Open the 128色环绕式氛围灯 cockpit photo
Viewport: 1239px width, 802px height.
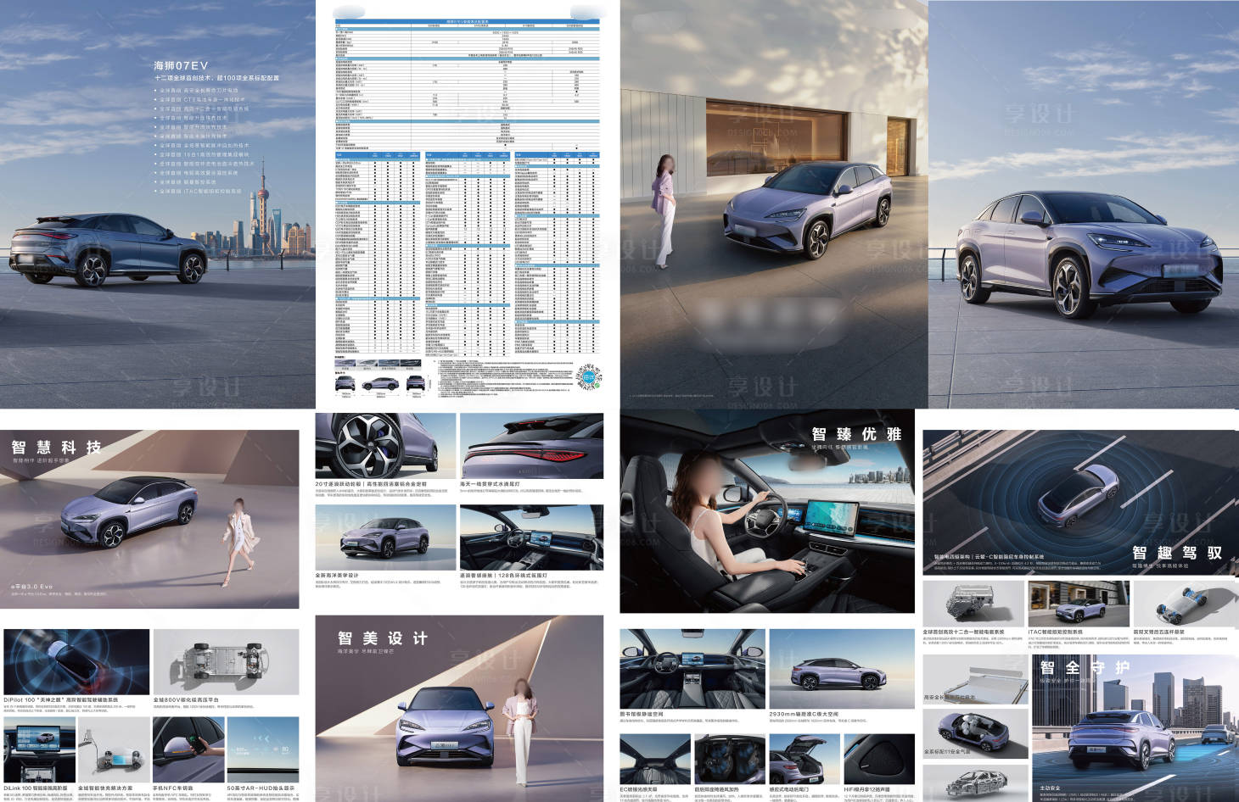pyautogui.click(x=532, y=537)
